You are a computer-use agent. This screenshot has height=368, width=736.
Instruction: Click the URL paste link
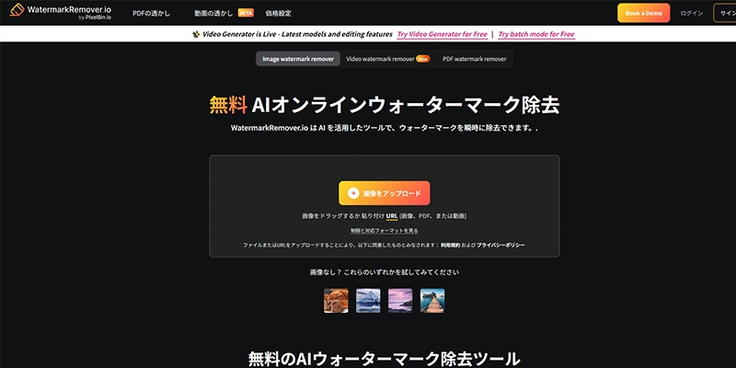[x=392, y=216]
